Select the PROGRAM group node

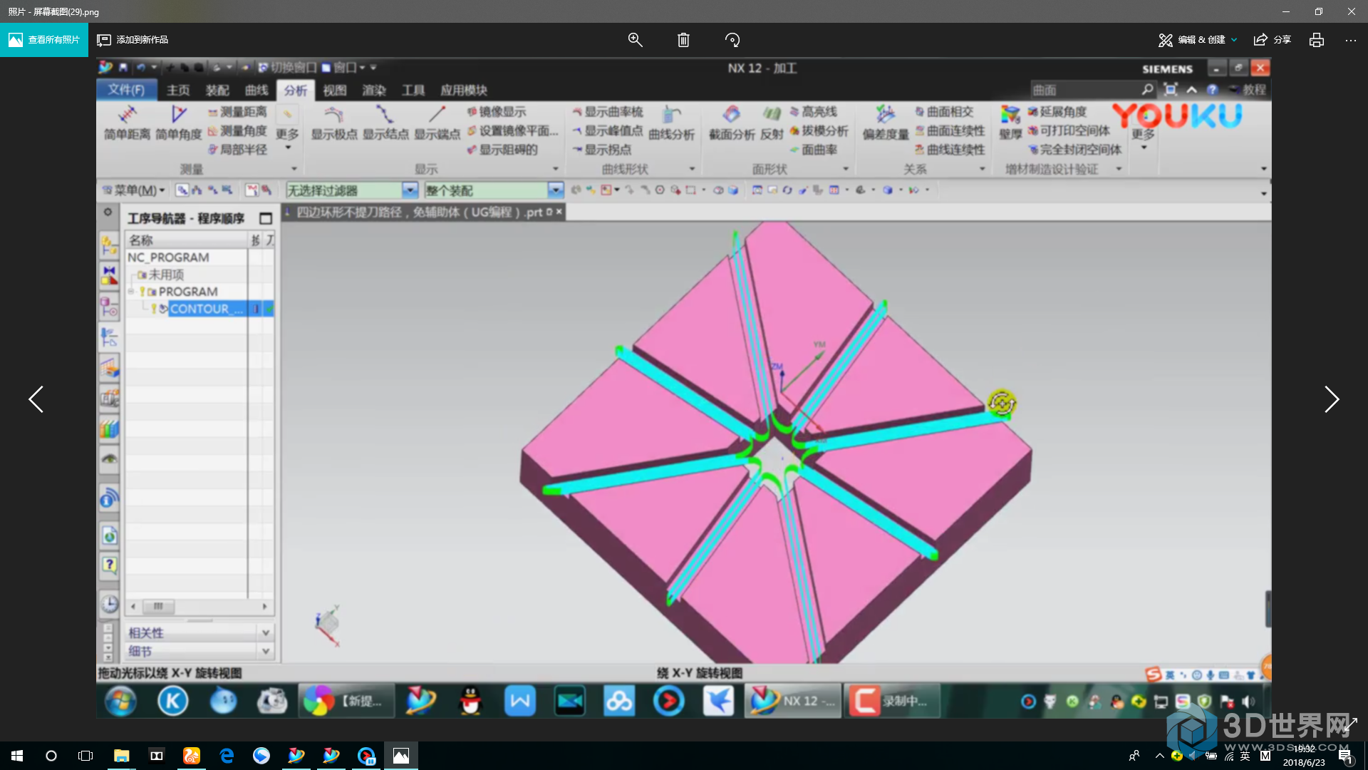coord(188,292)
